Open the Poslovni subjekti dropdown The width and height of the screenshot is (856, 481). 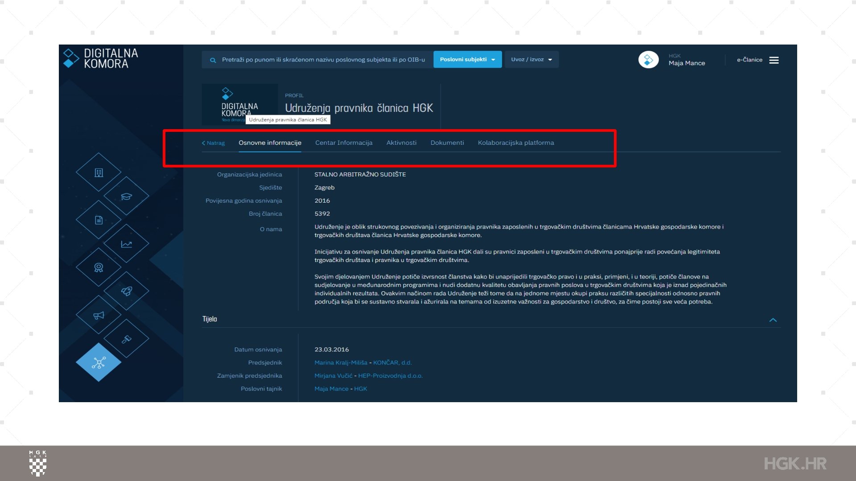coord(467,60)
